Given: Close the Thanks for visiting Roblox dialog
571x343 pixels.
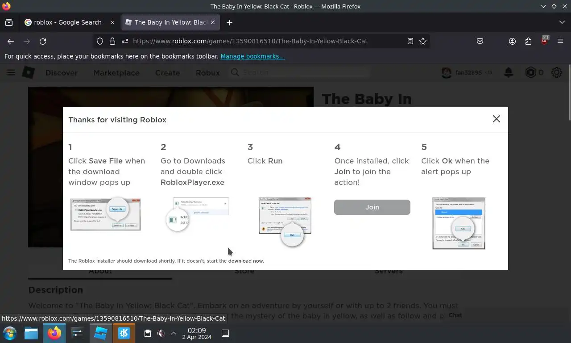Looking at the screenshot, I should [x=496, y=119].
